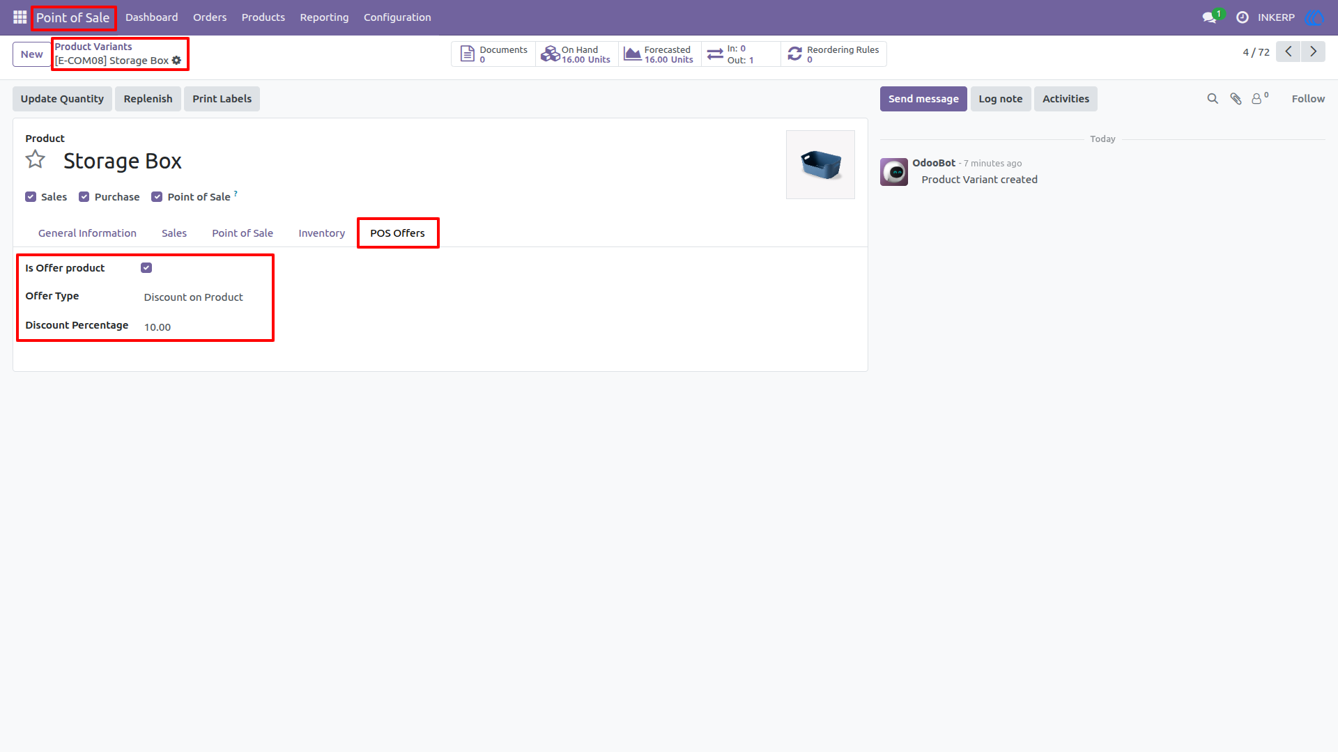Image resolution: width=1338 pixels, height=752 pixels.
Task: Follow this product record
Action: (x=1308, y=99)
